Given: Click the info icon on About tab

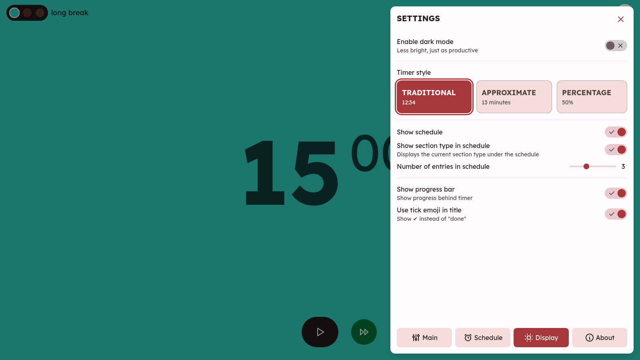Looking at the screenshot, I should [x=590, y=338].
